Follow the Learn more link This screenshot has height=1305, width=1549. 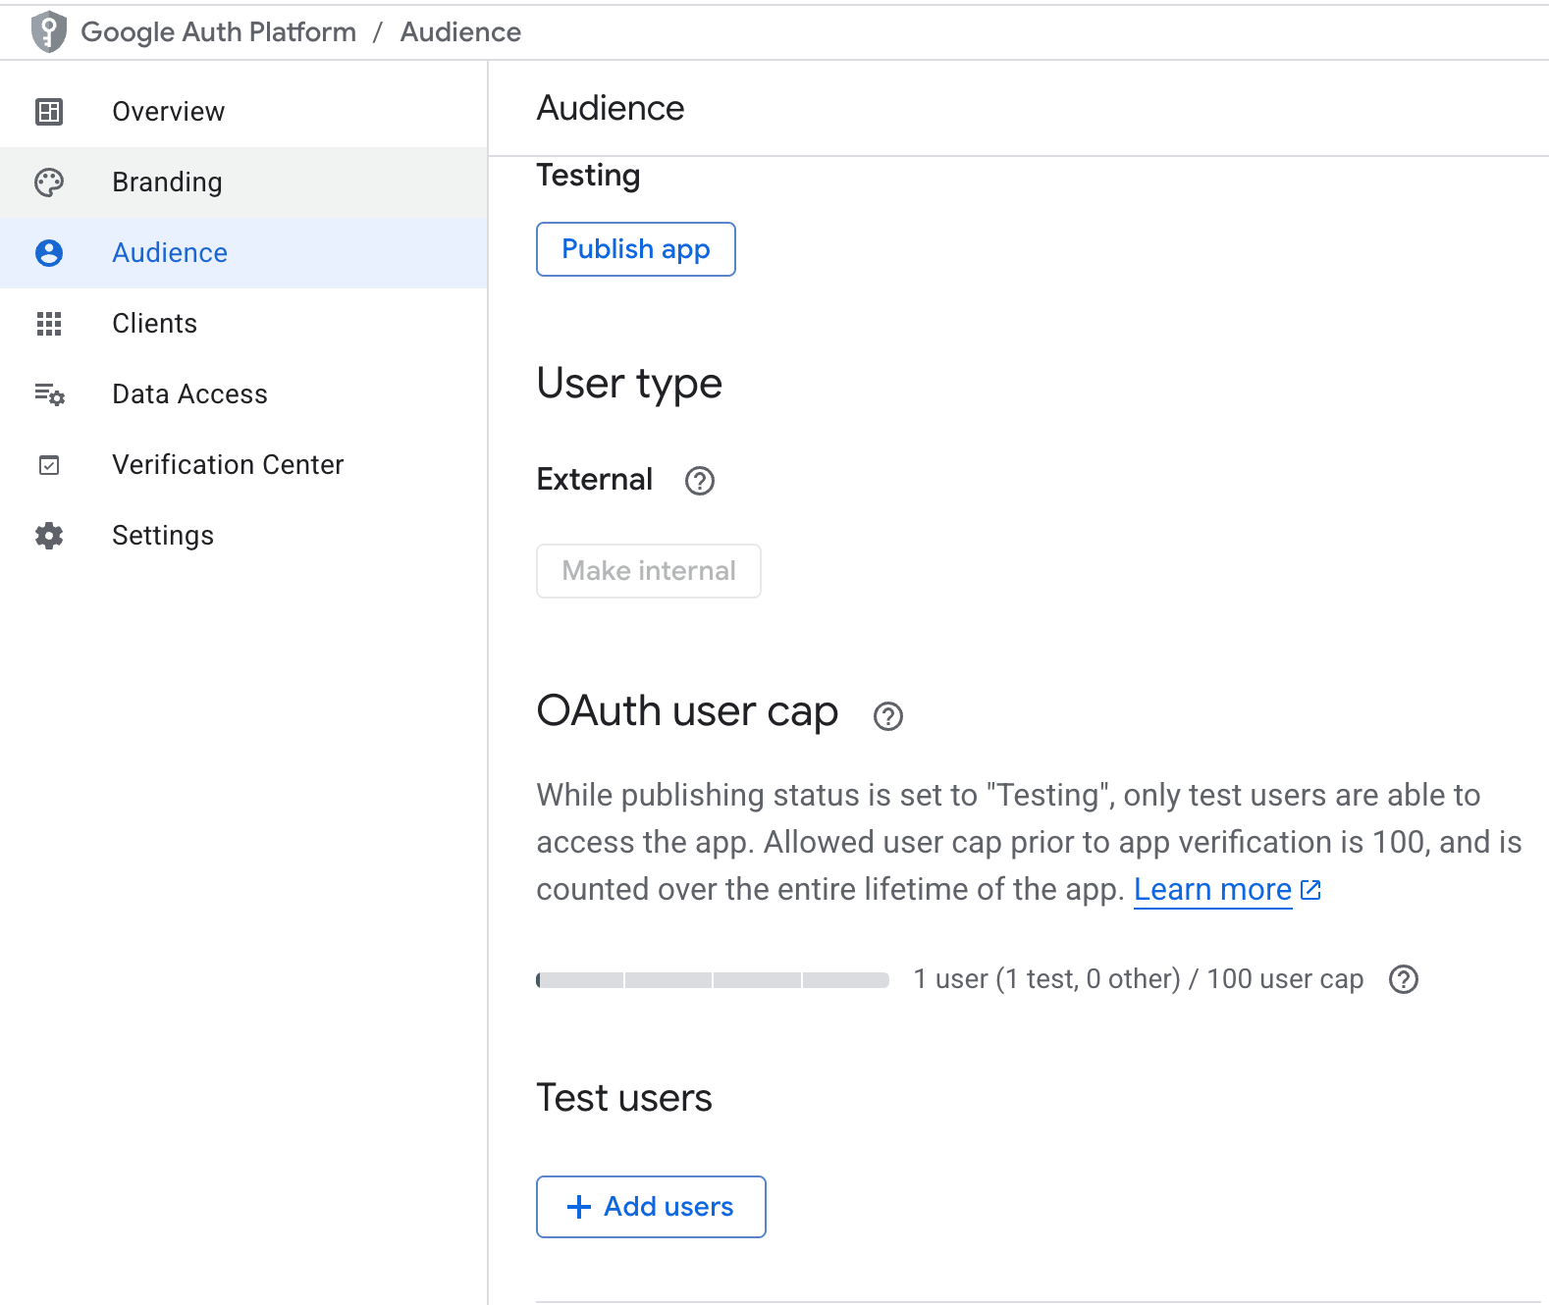pos(1212,890)
